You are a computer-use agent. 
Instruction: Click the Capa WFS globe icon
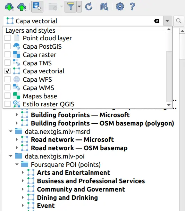click(x=17, y=79)
